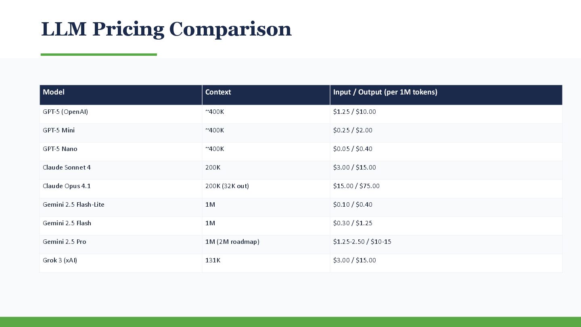Viewport: 581px width, 327px height.
Task: Click the Claude Sonnet 4 cell
Action: pyautogui.click(x=121, y=170)
